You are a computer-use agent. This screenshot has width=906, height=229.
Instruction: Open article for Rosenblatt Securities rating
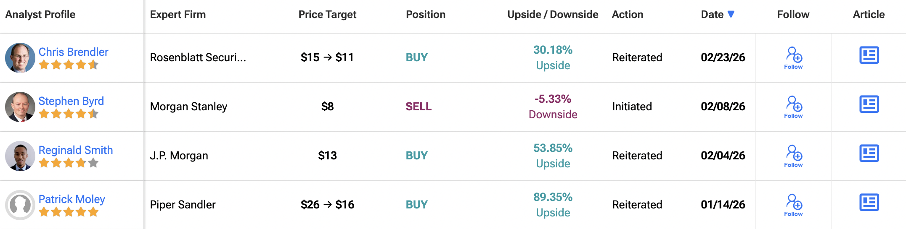(869, 55)
